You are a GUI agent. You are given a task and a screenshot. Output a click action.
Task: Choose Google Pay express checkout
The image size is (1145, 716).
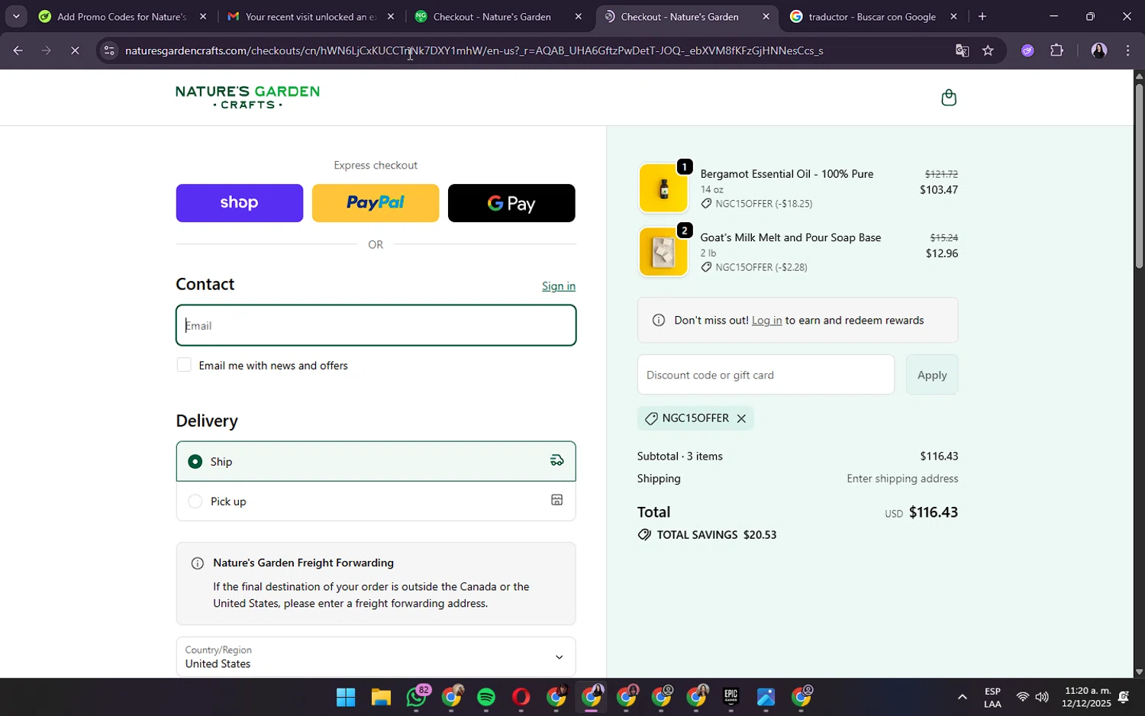[x=511, y=203]
